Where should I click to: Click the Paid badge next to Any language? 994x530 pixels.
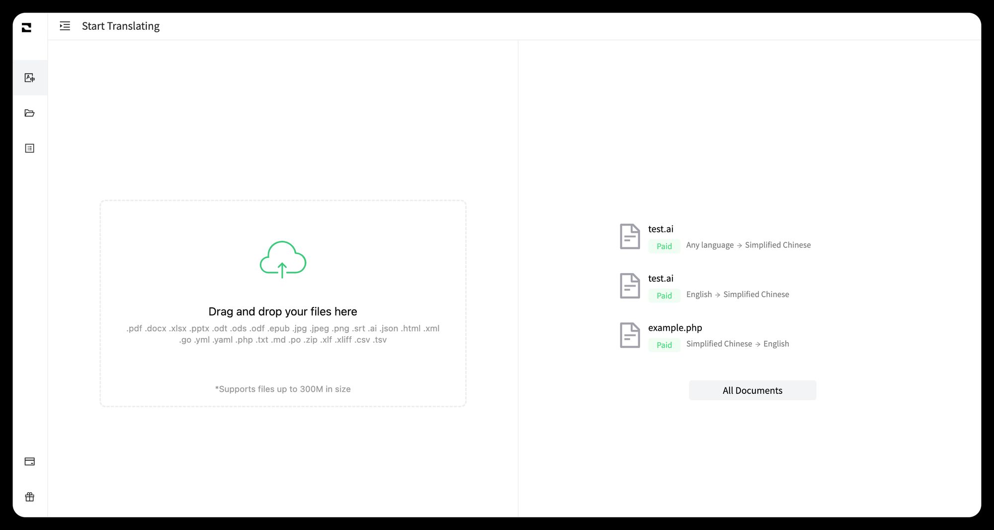tap(664, 246)
